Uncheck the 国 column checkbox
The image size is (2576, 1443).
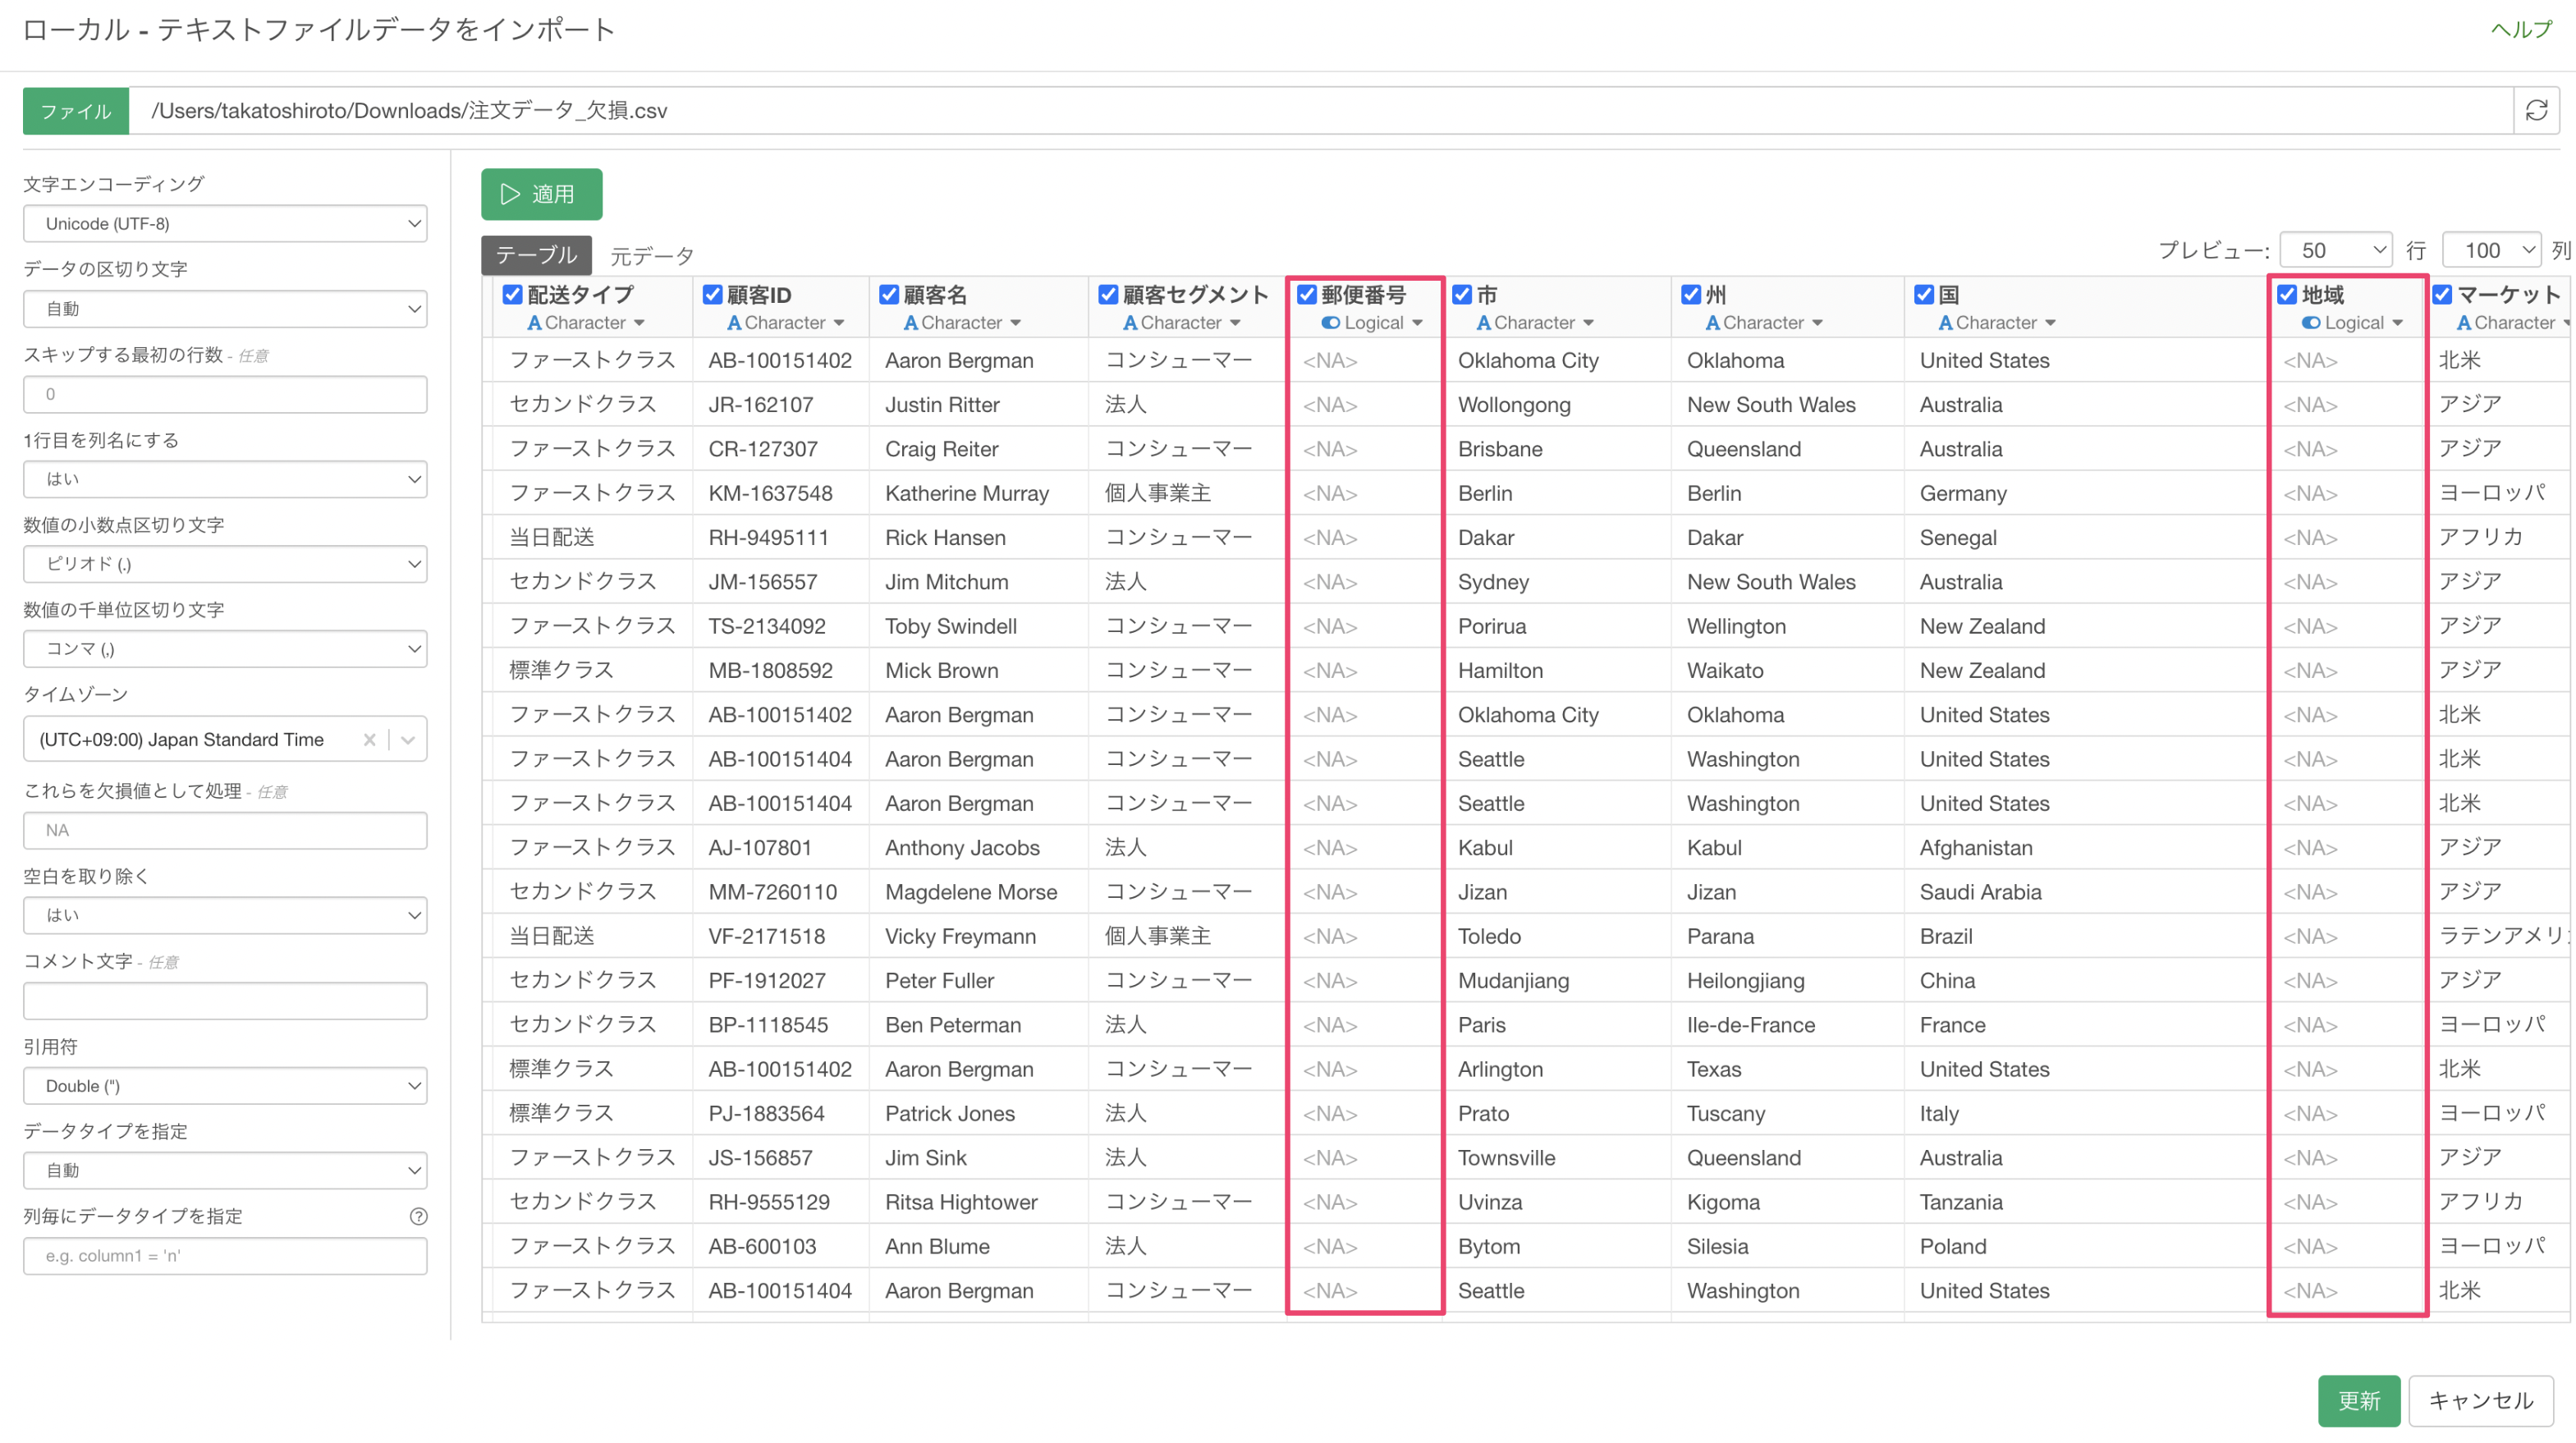(x=1924, y=294)
